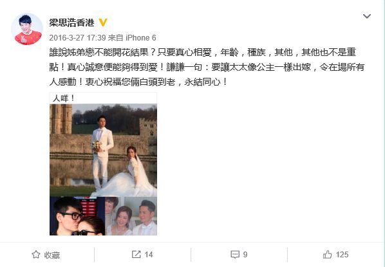385x267 pixels.
Task: Open the post options chevron menu
Action: pos(367,16)
